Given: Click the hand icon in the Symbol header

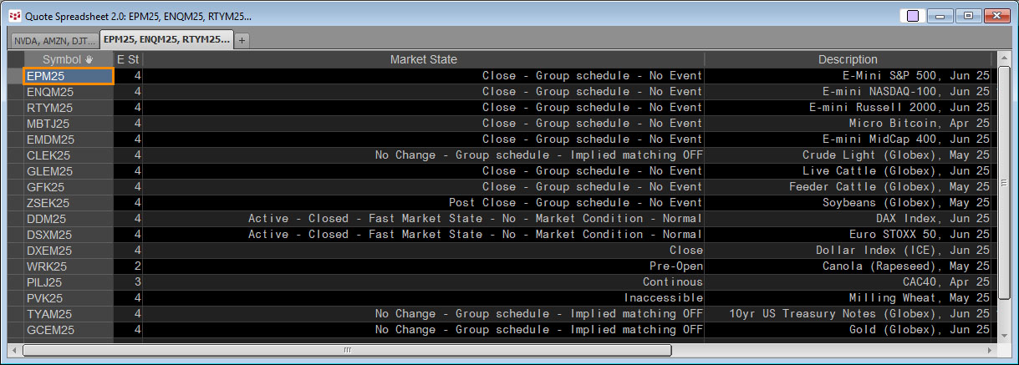Looking at the screenshot, I should 89,60.
